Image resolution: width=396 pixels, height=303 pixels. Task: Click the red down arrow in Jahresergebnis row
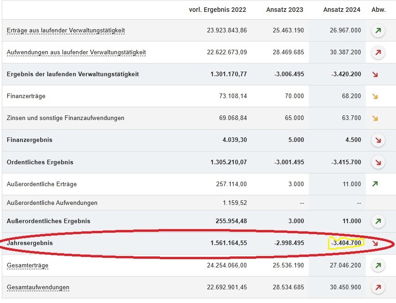(375, 243)
